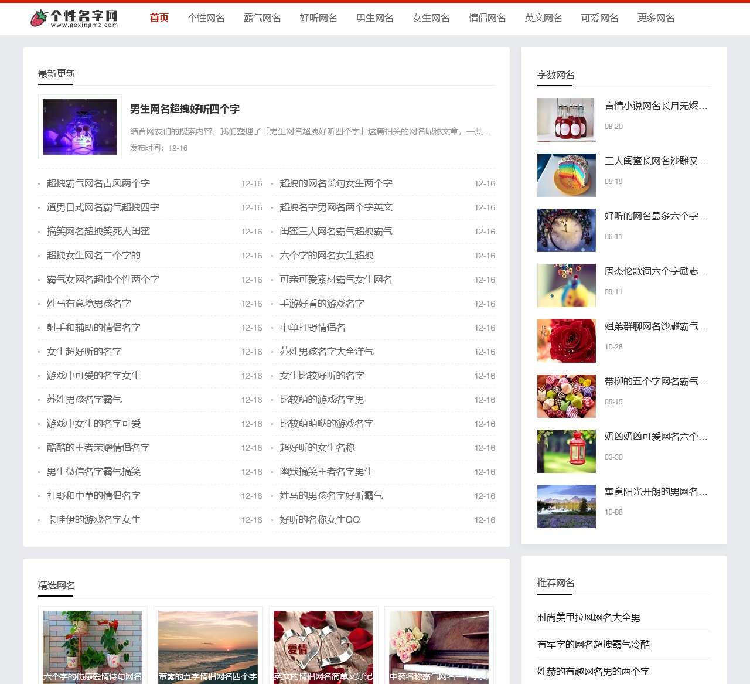Image resolution: width=750 pixels, height=684 pixels.
Task: Switch to 英文网名 in the navigation
Action: click(x=543, y=18)
